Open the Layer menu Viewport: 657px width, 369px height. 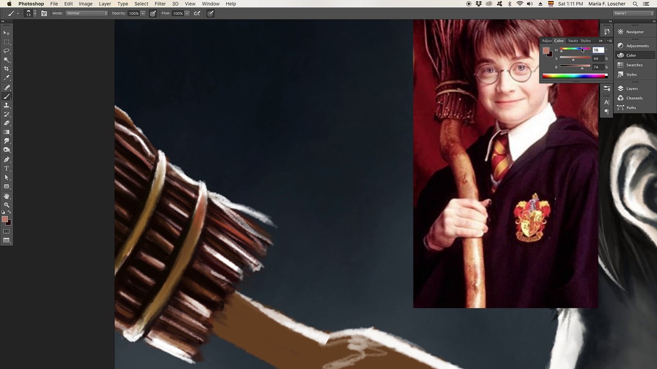tap(105, 4)
